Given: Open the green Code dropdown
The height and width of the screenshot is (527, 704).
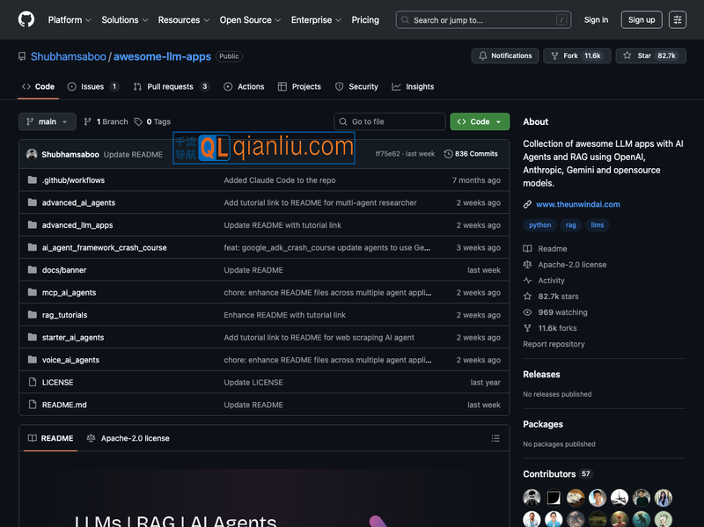Looking at the screenshot, I should click(480, 121).
